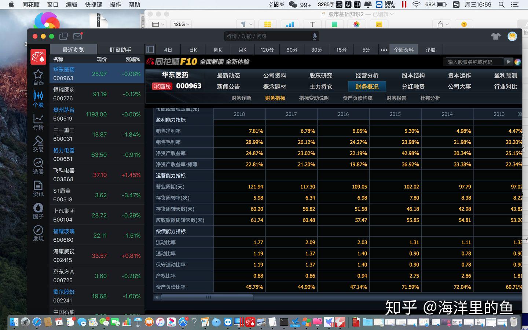The height and width of the screenshot is (330, 528).
Task: Select the 周K chart period tab
Action: [218, 49]
